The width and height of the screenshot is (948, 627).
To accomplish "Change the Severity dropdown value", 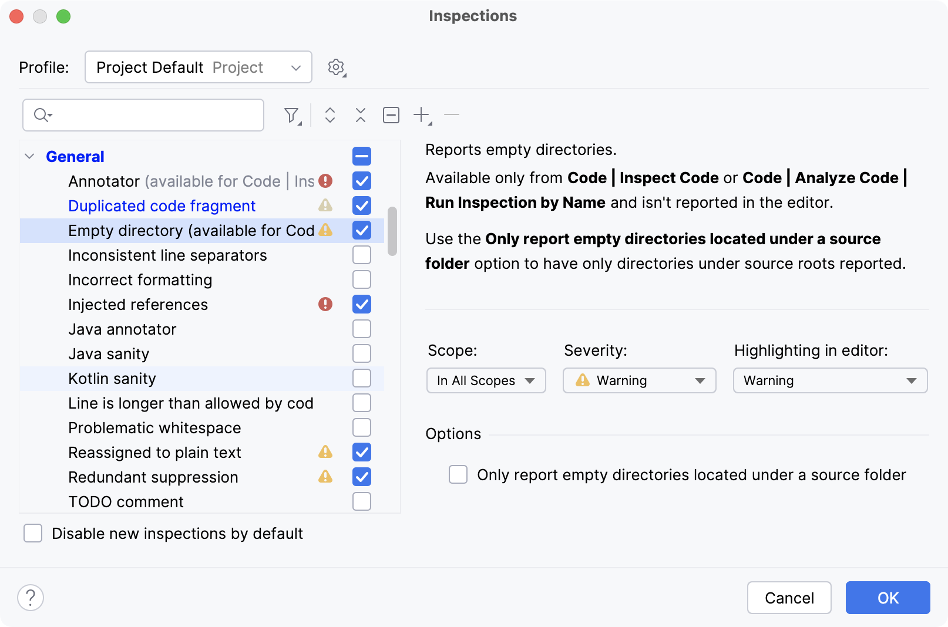I will click(x=639, y=380).
